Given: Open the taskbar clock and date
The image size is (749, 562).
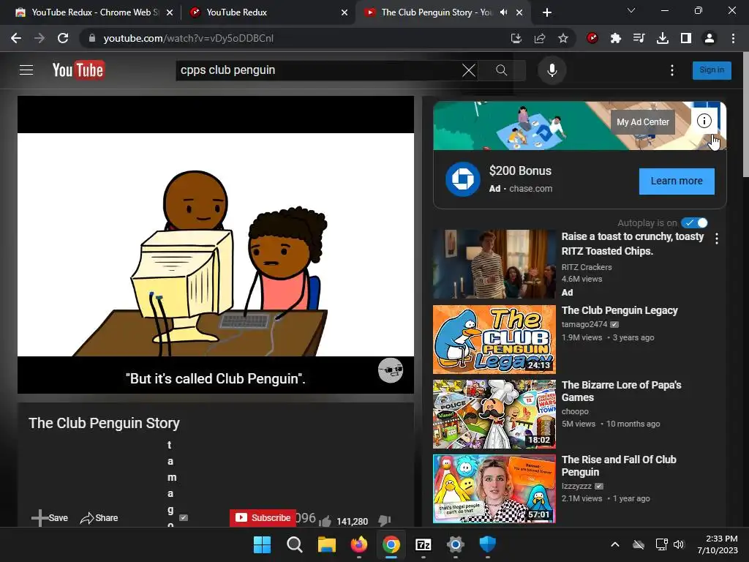Looking at the screenshot, I should 718,544.
